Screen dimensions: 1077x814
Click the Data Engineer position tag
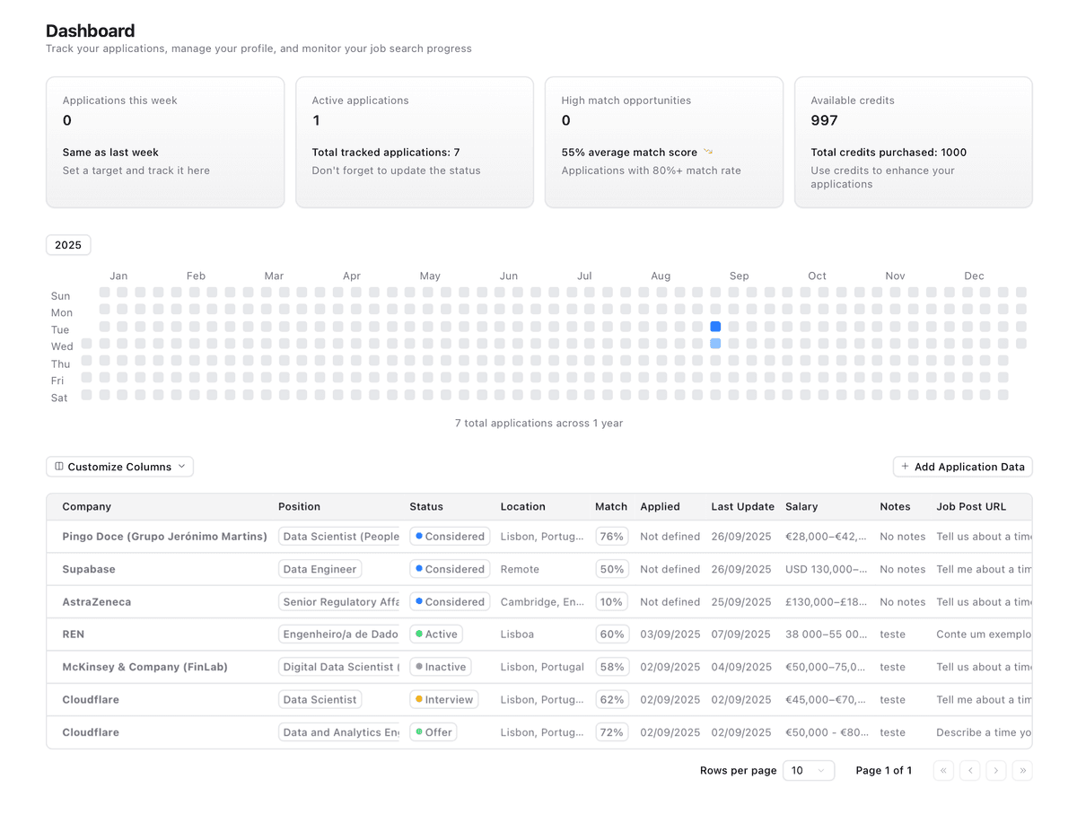[x=320, y=569]
